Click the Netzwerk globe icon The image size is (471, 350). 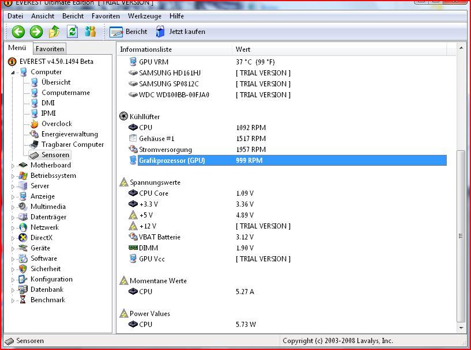coord(23,227)
